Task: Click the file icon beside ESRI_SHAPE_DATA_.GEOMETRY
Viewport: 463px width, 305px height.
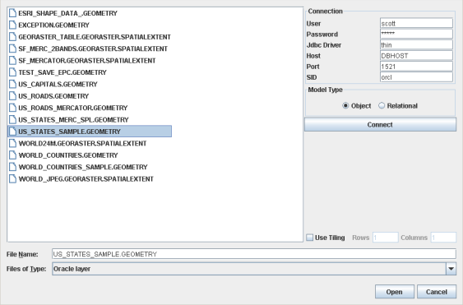Action: point(12,13)
